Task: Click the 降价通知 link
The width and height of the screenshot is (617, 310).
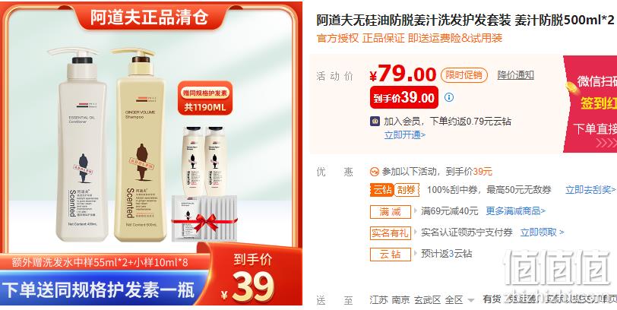Action: tap(515, 75)
